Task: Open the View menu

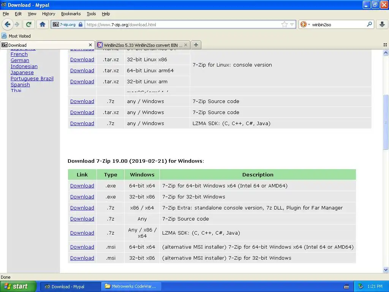Action: [32, 14]
